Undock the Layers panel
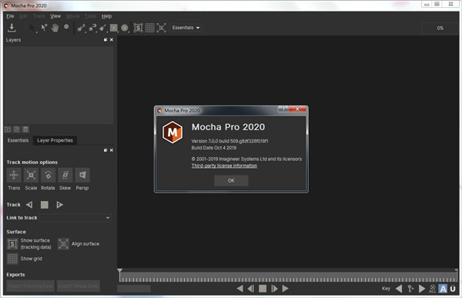The width and height of the screenshot is (462, 298). click(x=105, y=39)
